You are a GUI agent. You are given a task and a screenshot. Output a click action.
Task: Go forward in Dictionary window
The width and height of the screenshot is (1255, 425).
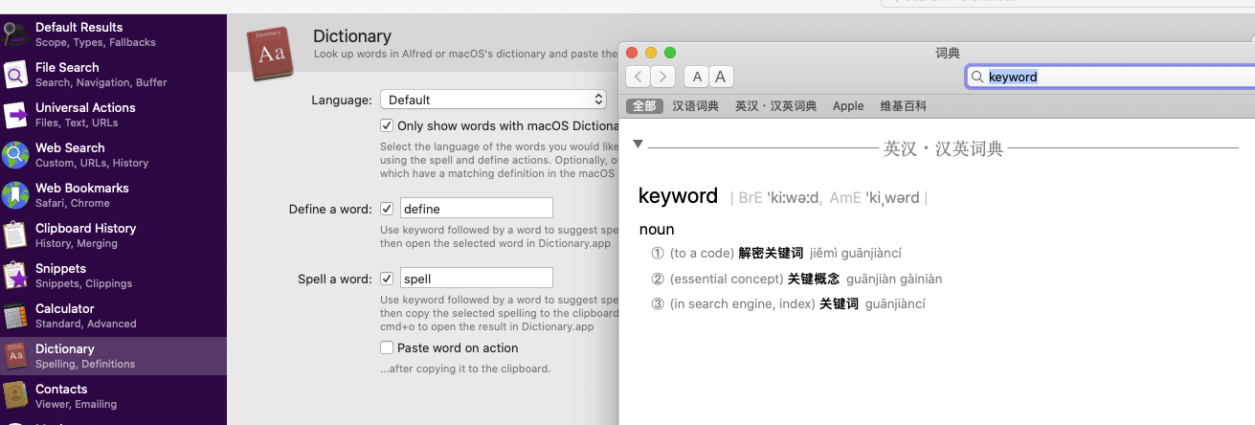[x=662, y=78]
